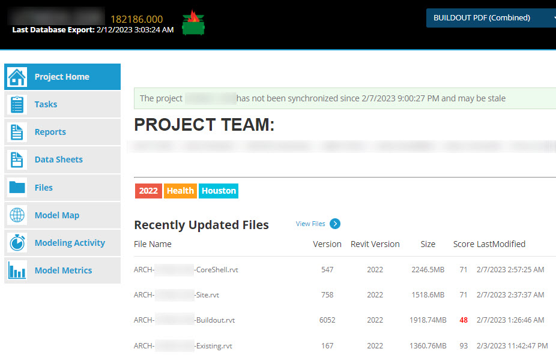556x358 pixels.
Task: Select the Modeling Activity stopwatch icon
Action: pyautogui.click(x=17, y=243)
